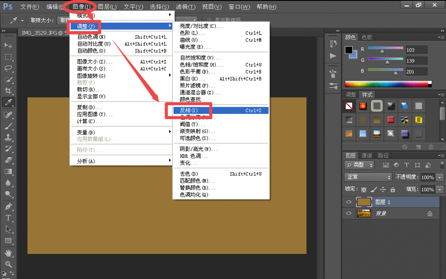
Task: Click the R value input field
Action: pos(416,50)
